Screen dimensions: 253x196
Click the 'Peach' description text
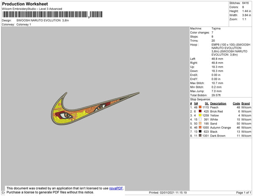214,107
